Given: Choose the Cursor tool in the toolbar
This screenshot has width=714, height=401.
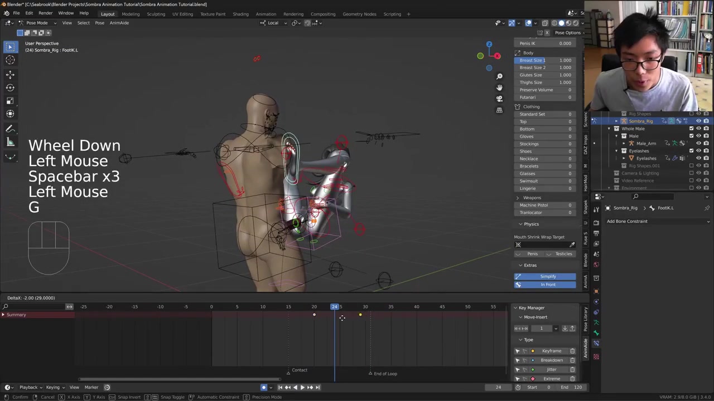Looking at the screenshot, I should tap(10, 60).
